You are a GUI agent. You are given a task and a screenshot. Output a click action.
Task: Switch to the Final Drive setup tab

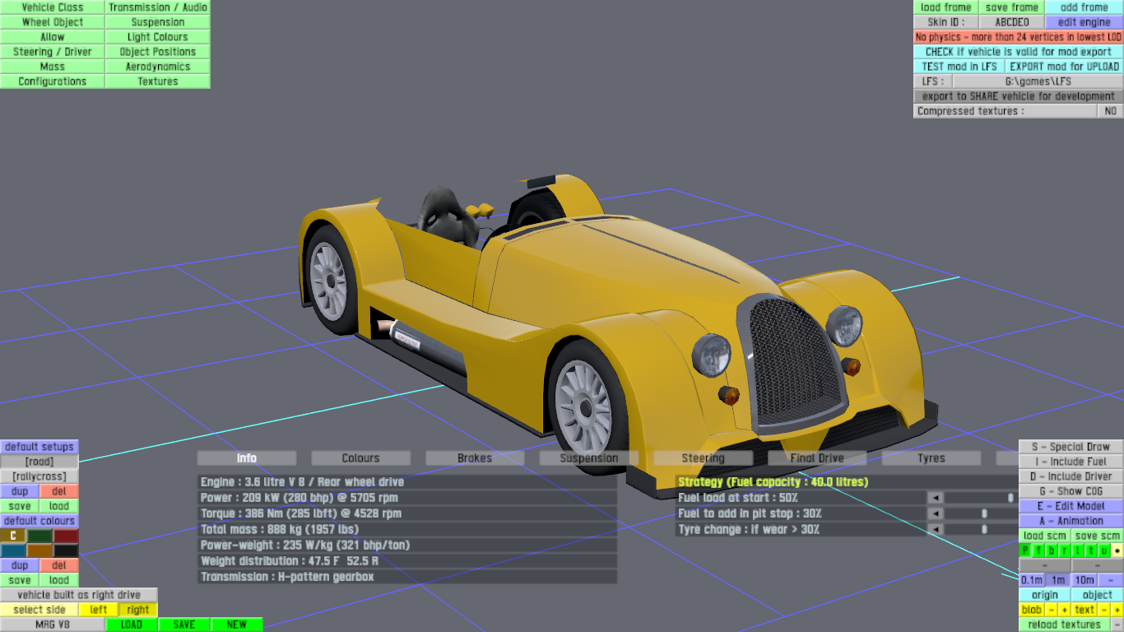pos(817,458)
